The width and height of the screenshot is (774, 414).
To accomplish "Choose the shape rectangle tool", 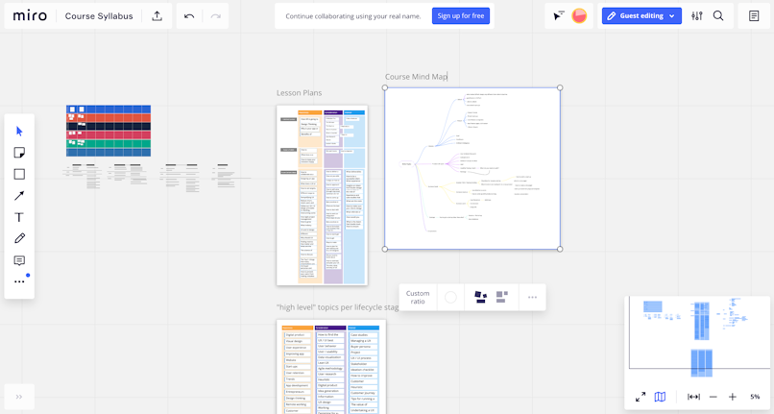I will tap(19, 175).
